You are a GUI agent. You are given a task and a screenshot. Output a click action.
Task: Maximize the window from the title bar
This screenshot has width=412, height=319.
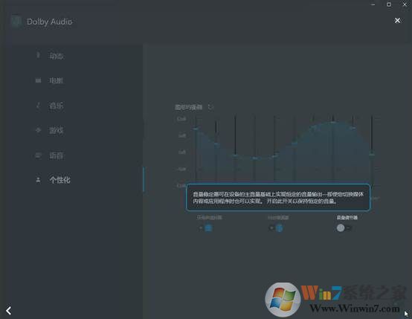389,4
